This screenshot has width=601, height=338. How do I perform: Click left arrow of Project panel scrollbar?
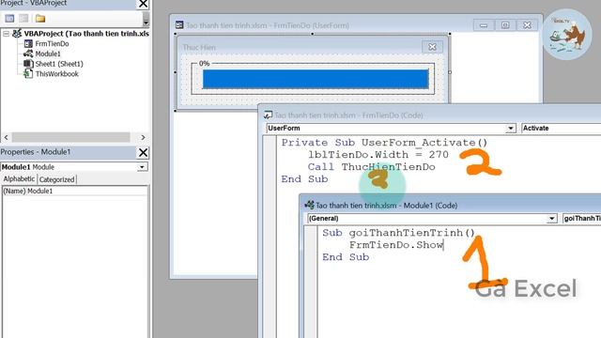(6, 137)
